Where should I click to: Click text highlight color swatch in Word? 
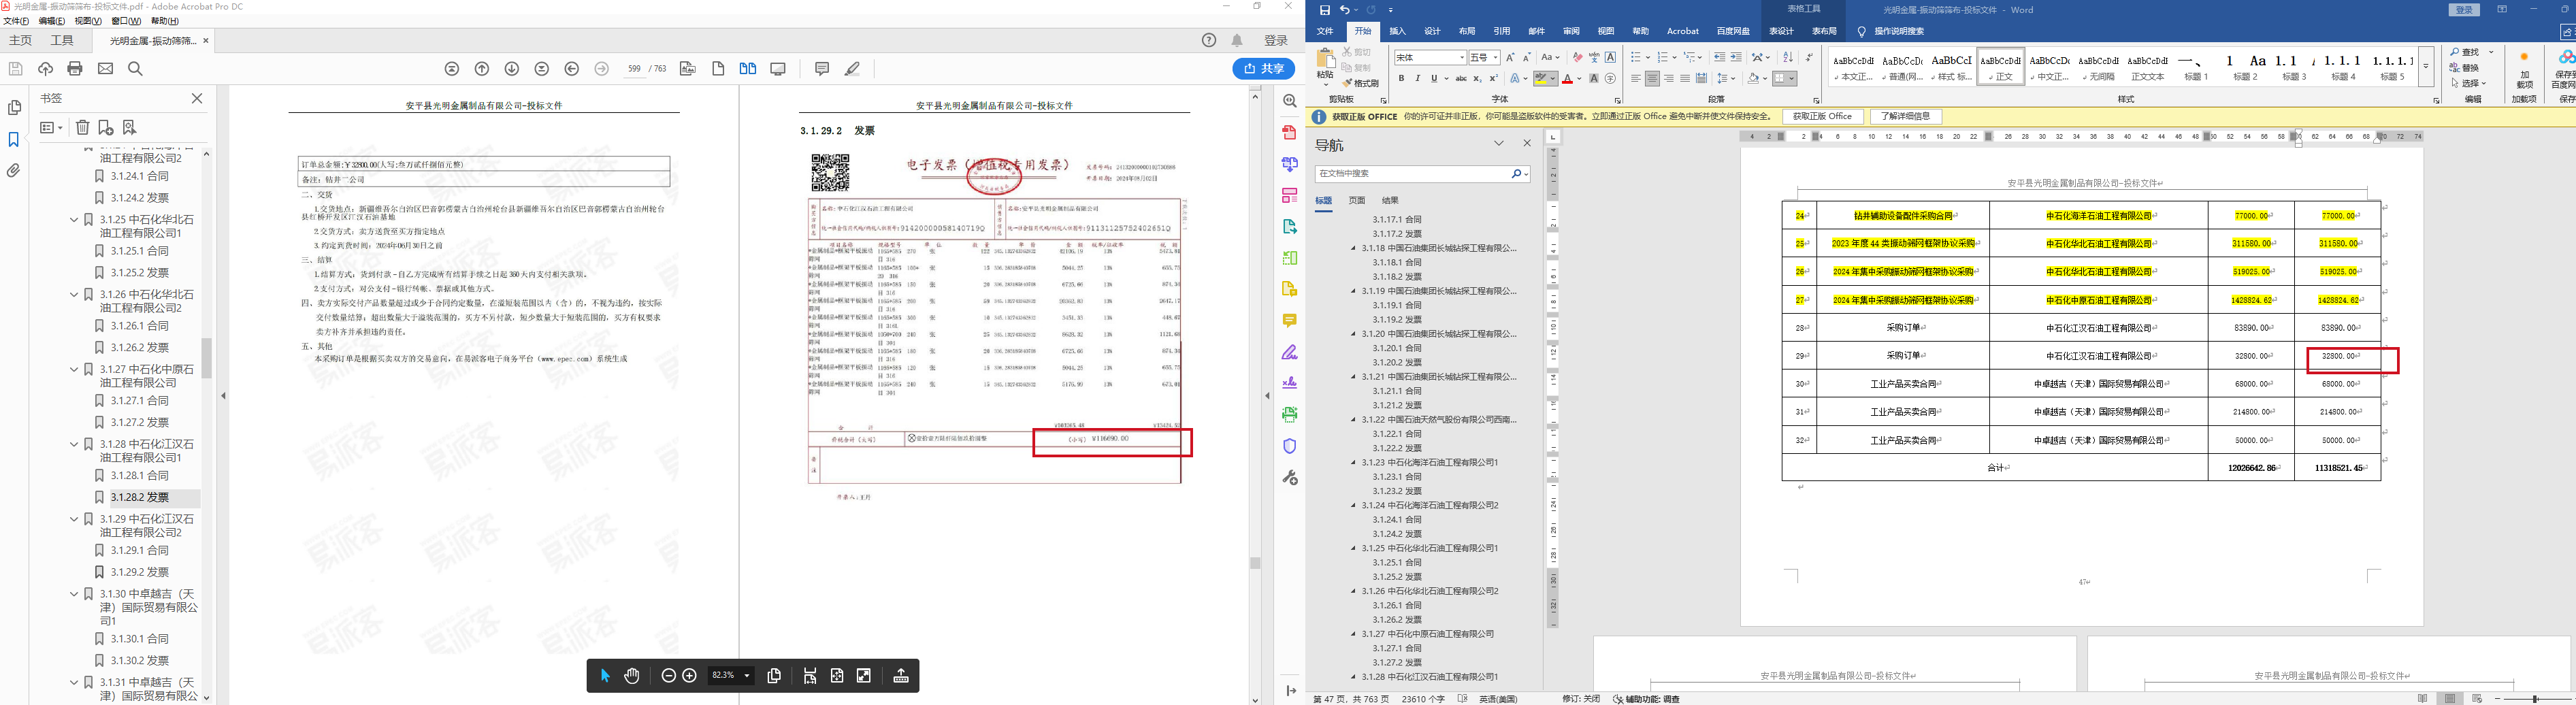point(1541,79)
